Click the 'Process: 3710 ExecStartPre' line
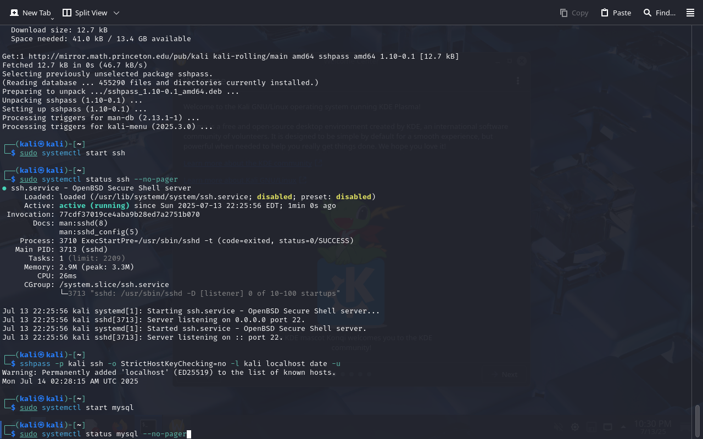Image resolution: width=703 pixels, height=439 pixels. [187, 241]
